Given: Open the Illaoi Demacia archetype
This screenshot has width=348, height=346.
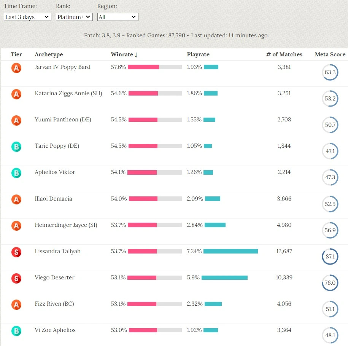Looking at the screenshot, I should [54, 199].
